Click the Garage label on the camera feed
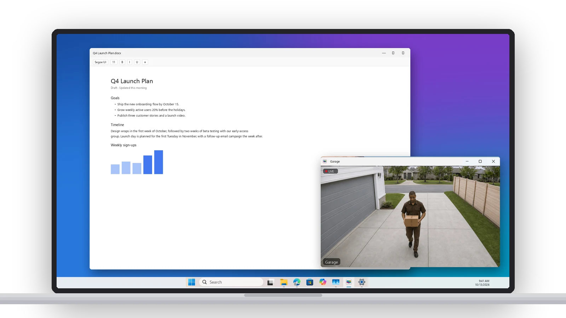The width and height of the screenshot is (566, 318). click(331, 262)
